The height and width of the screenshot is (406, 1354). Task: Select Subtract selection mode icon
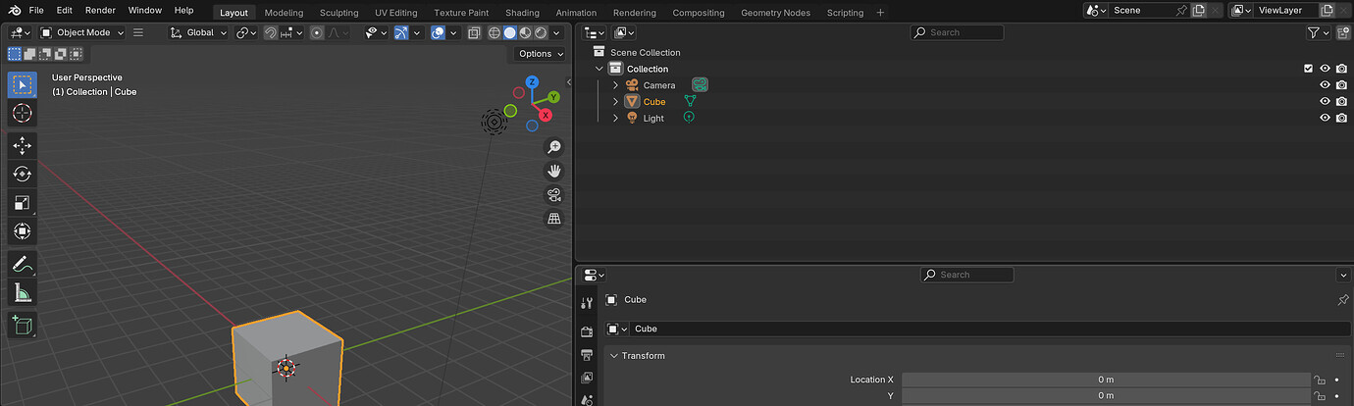tap(46, 54)
